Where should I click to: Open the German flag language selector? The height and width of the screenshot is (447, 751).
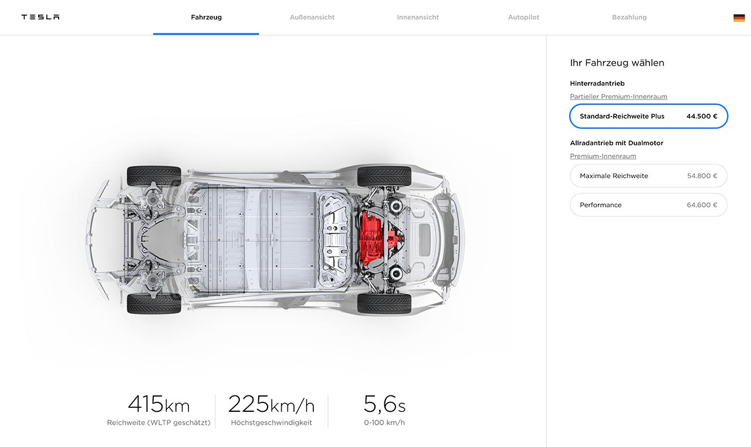click(x=739, y=18)
